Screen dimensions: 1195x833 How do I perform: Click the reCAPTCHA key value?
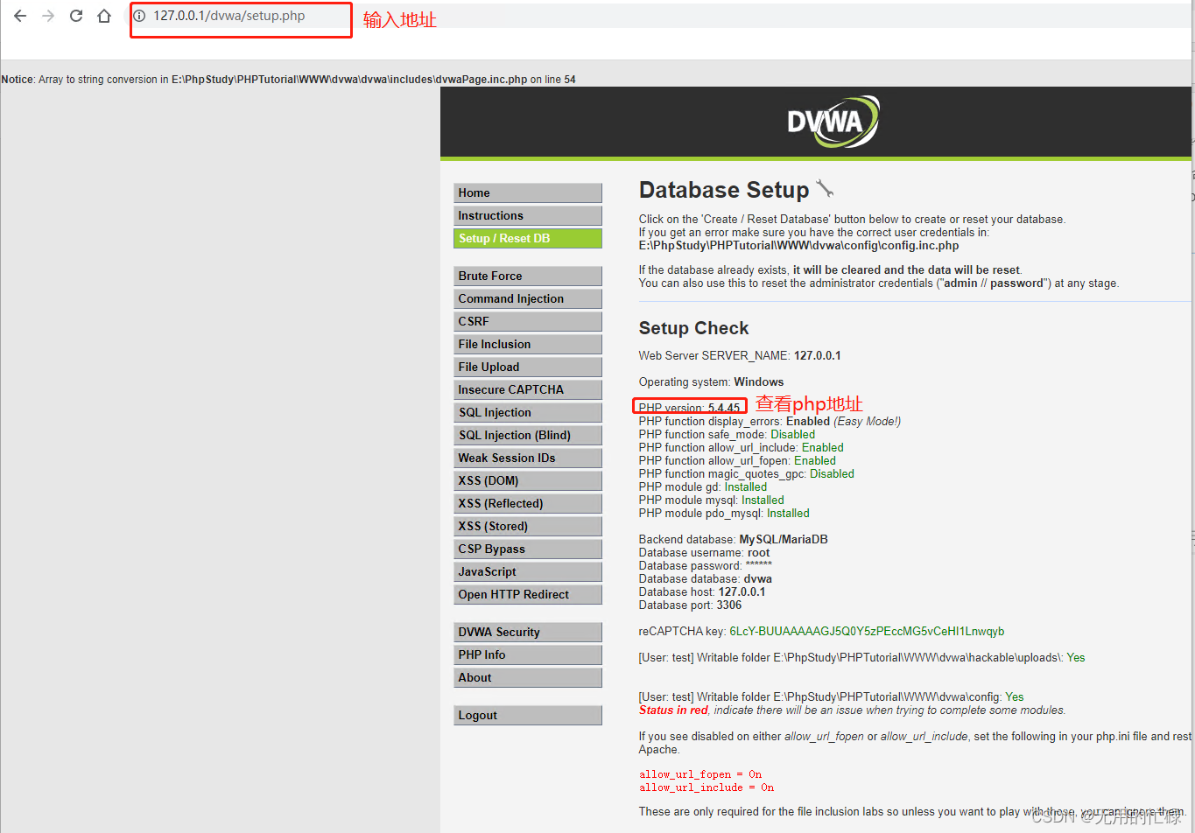[x=867, y=631]
